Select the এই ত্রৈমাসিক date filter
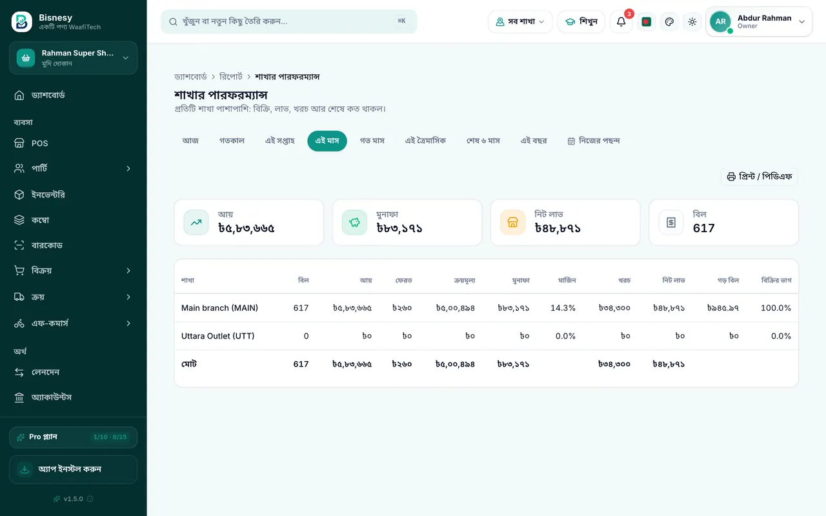 [425, 141]
